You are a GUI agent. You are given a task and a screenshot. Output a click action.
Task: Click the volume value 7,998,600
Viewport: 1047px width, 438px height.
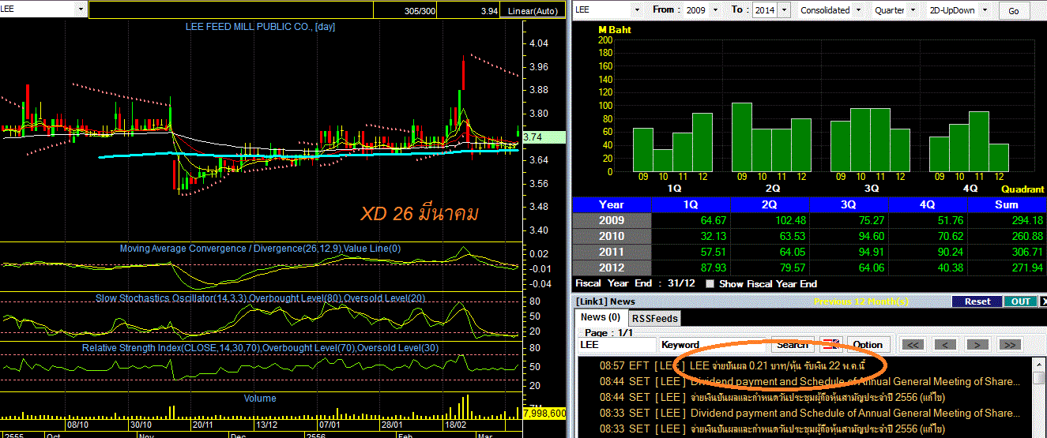pos(544,414)
